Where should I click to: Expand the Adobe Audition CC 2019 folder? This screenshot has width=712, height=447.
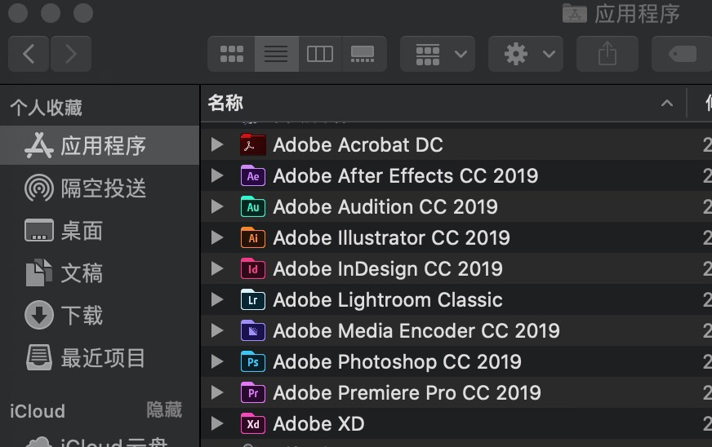(x=217, y=206)
